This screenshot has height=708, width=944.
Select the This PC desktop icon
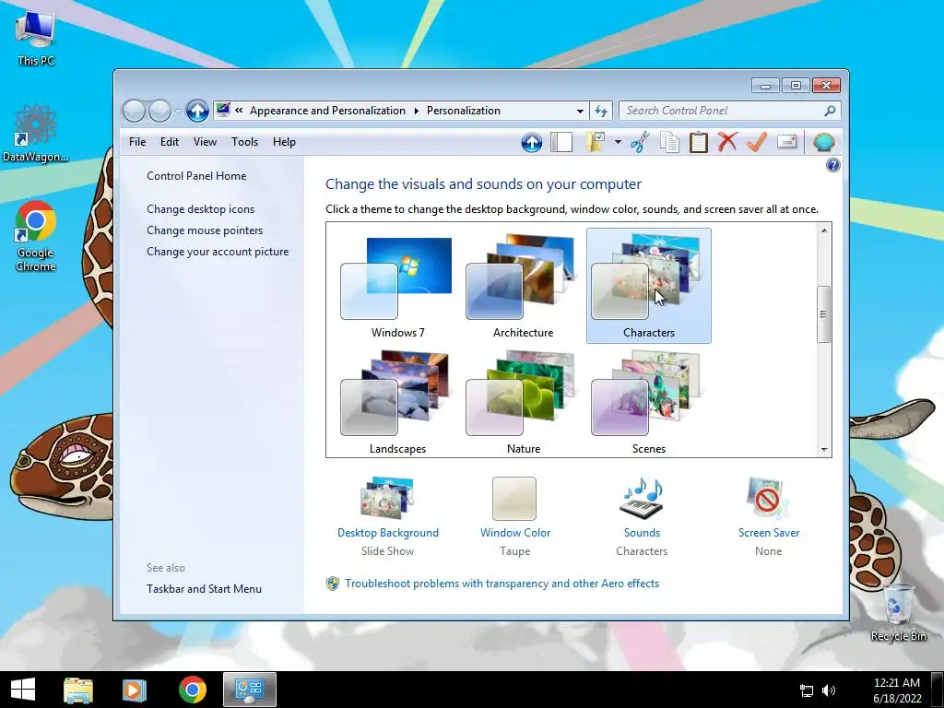point(36,37)
